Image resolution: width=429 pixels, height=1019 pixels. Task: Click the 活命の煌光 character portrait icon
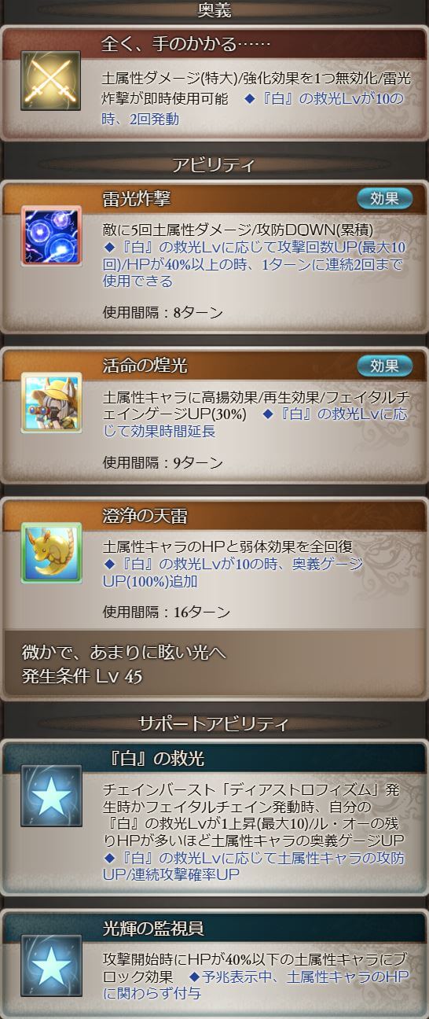[x=51, y=403]
